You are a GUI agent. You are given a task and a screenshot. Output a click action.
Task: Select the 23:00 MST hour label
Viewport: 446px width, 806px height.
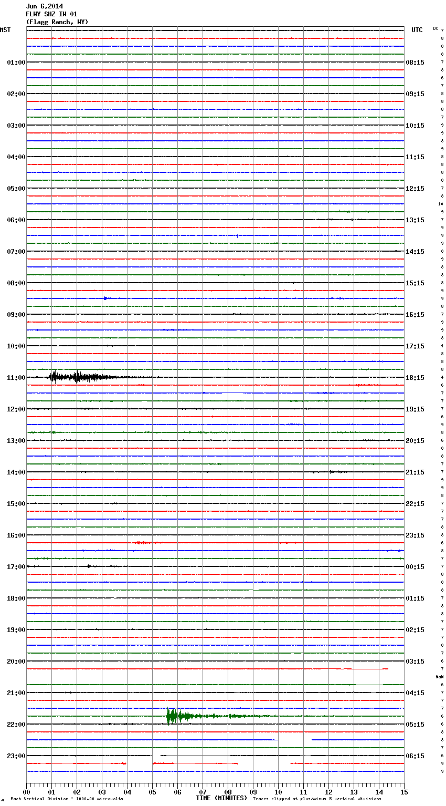click(16, 756)
